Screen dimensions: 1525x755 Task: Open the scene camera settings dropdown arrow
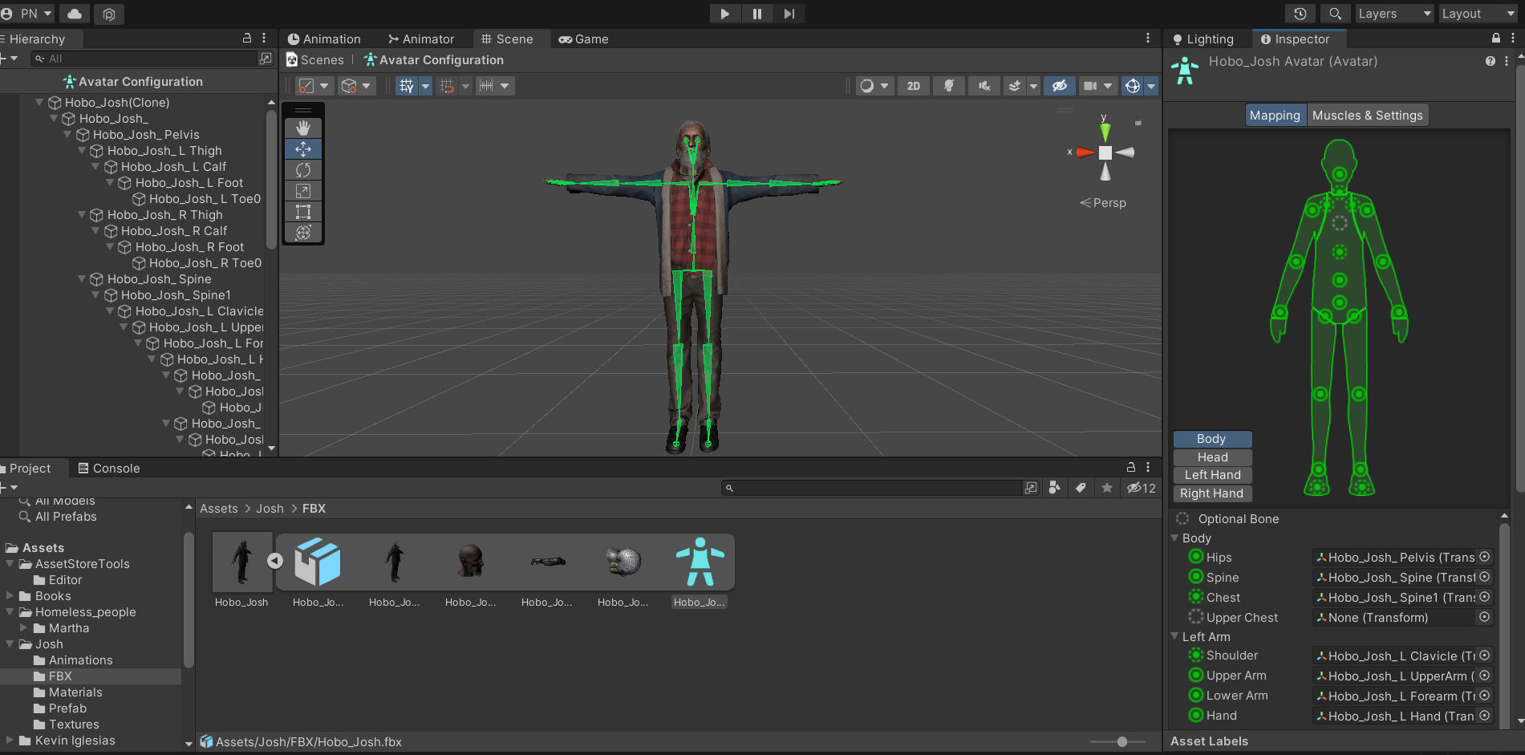(1108, 86)
